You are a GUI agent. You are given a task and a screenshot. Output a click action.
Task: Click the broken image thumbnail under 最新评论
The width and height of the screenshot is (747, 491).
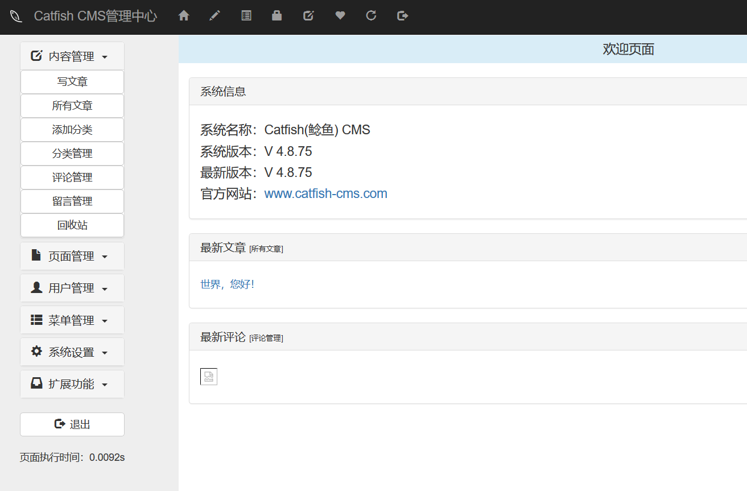pos(209,377)
